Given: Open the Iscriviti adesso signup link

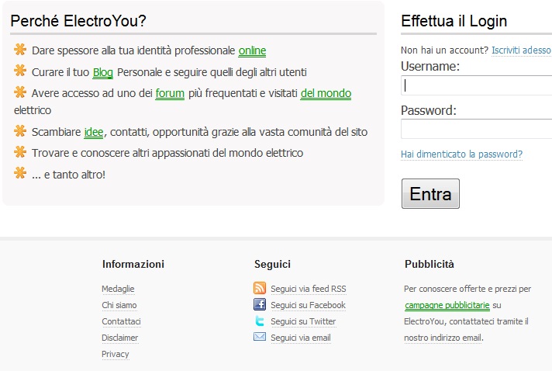Looking at the screenshot, I should pos(521,50).
